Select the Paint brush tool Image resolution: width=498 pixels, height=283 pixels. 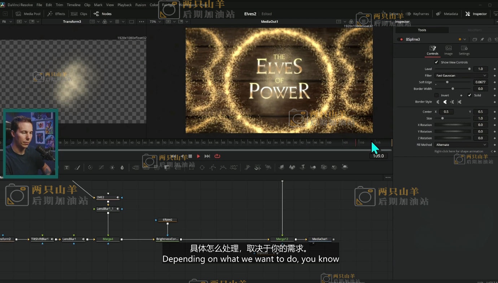77,167
